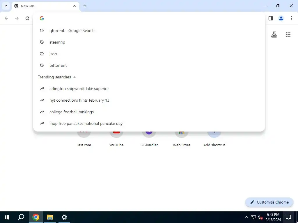298x223 pixels.
Task: Click the network status tray icon
Action: point(253,217)
